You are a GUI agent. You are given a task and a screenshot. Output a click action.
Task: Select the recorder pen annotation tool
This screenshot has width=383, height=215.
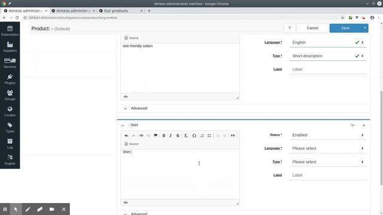pos(28,209)
